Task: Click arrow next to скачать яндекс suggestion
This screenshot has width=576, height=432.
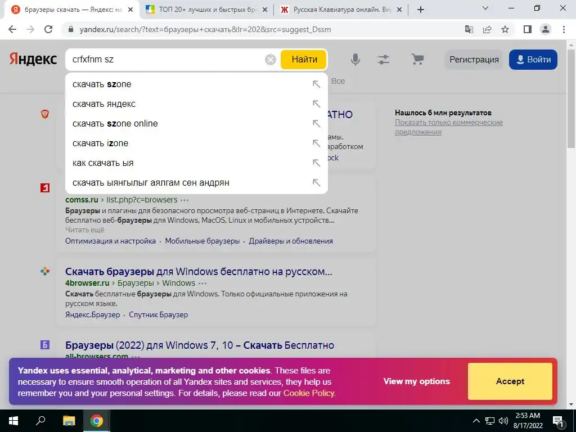Action: click(x=316, y=104)
